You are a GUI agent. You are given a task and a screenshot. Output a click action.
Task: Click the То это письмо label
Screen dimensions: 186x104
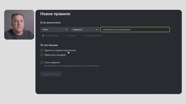click(x=49, y=45)
